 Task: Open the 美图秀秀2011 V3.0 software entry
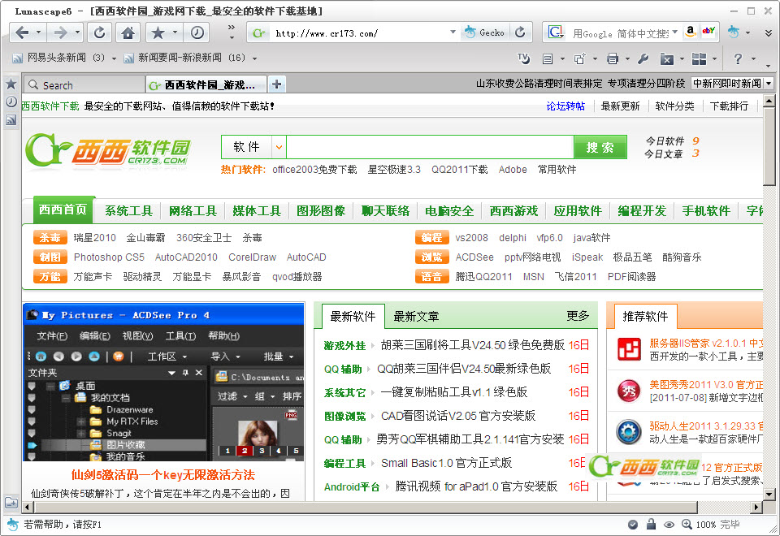pos(705,384)
